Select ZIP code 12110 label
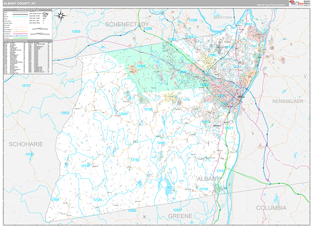This screenshot has height=226, width=312. [x=229, y=47]
